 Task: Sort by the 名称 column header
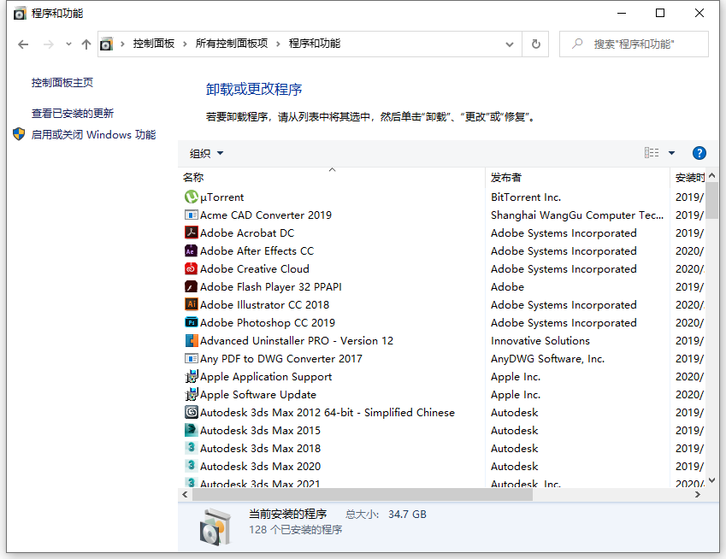tap(332, 177)
